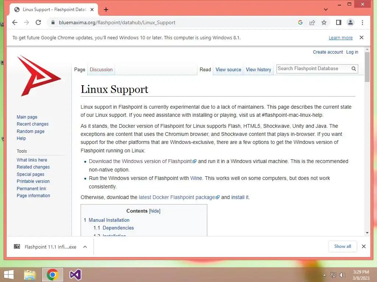Open File Explorer from the taskbar
377x282 pixels.
click(x=30, y=275)
